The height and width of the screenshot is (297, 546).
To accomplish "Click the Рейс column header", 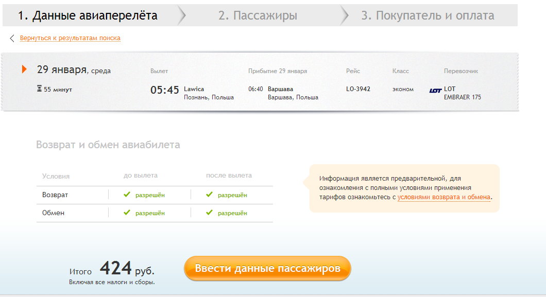I will [353, 71].
